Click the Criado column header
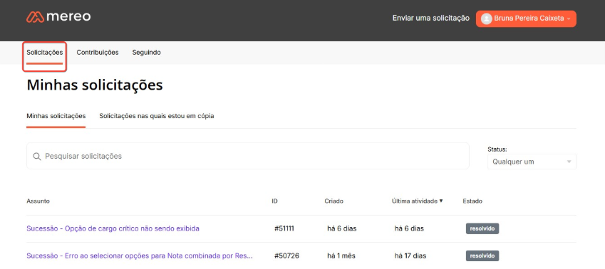Image resolution: width=605 pixels, height=269 pixels. coord(333,201)
